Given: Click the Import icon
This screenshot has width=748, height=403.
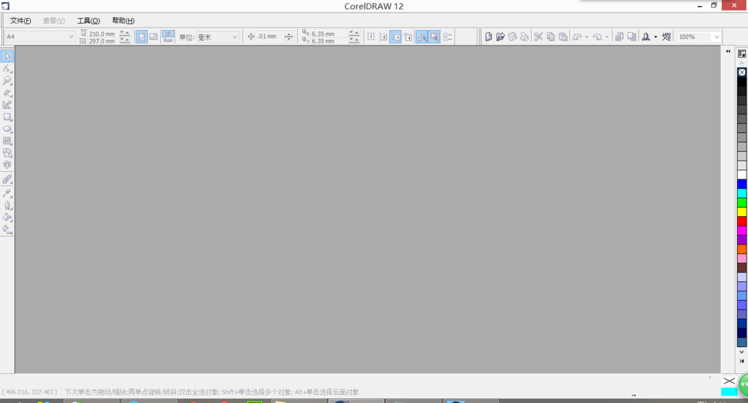Looking at the screenshot, I should click(619, 37).
